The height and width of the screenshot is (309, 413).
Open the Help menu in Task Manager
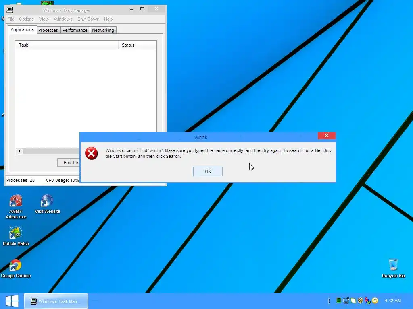108,19
